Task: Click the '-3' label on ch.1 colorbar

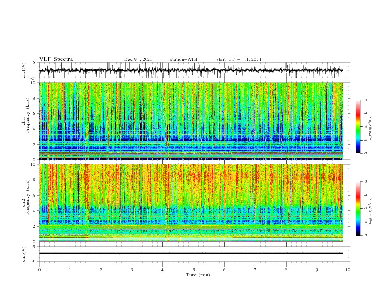Action: (365, 100)
